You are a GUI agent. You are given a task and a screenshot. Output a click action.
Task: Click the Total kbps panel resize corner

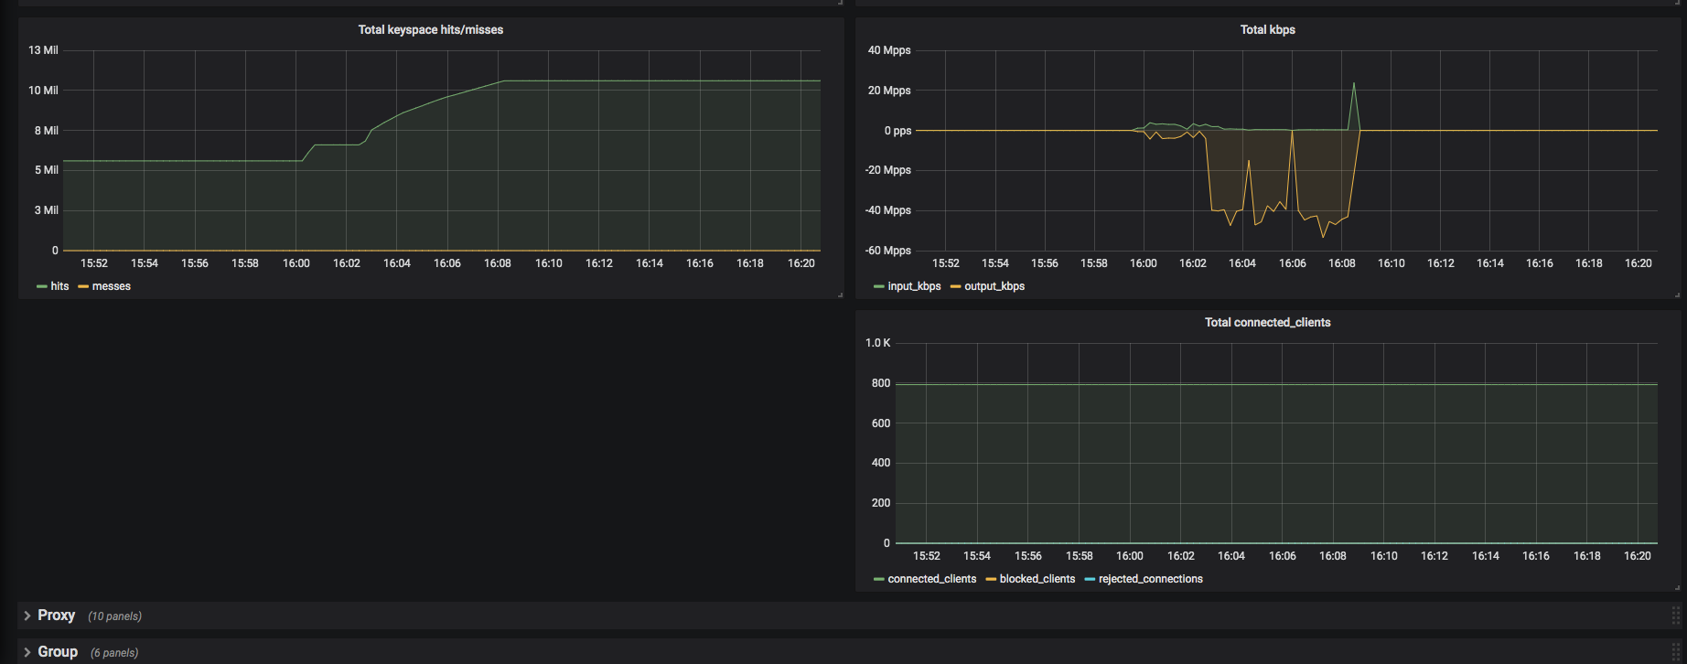[1677, 295]
